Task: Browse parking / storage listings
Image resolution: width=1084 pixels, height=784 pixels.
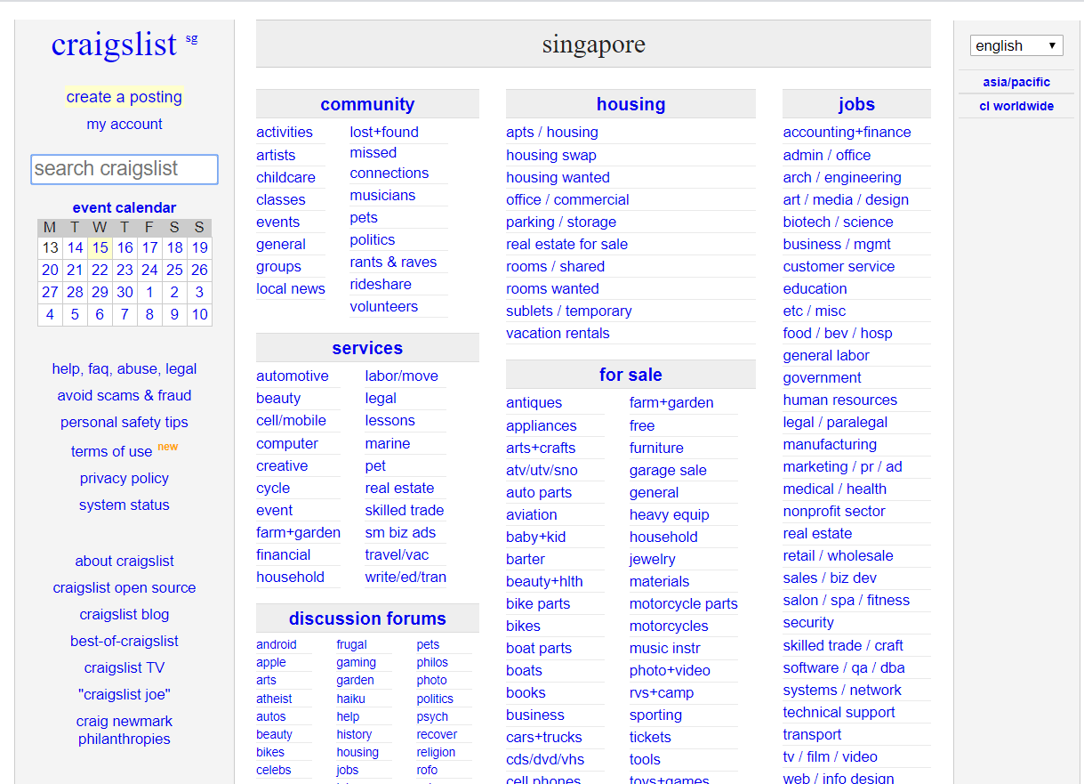Action: (x=561, y=222)
